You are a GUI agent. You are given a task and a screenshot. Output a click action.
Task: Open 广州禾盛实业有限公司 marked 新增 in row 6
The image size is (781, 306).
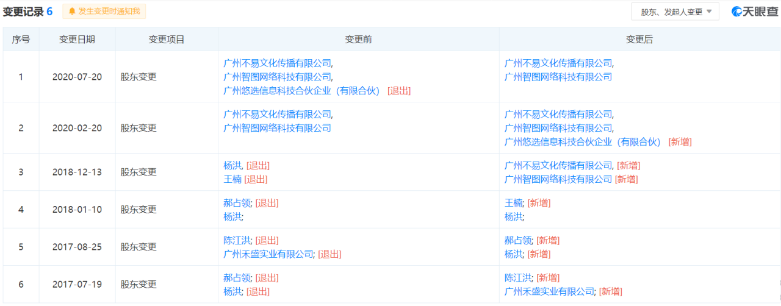click(549, 291)
